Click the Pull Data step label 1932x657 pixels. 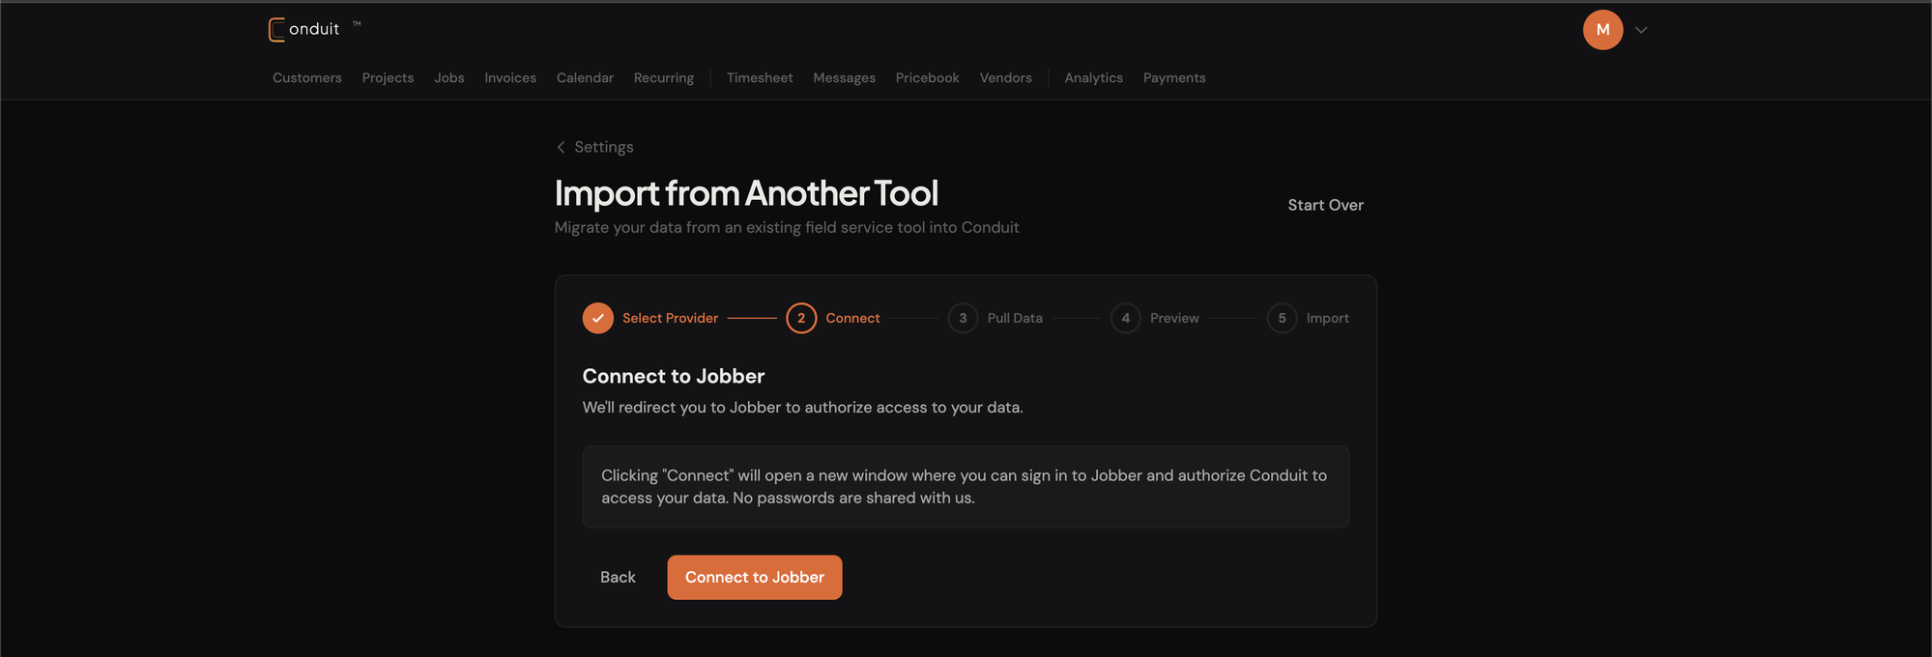1015,318
